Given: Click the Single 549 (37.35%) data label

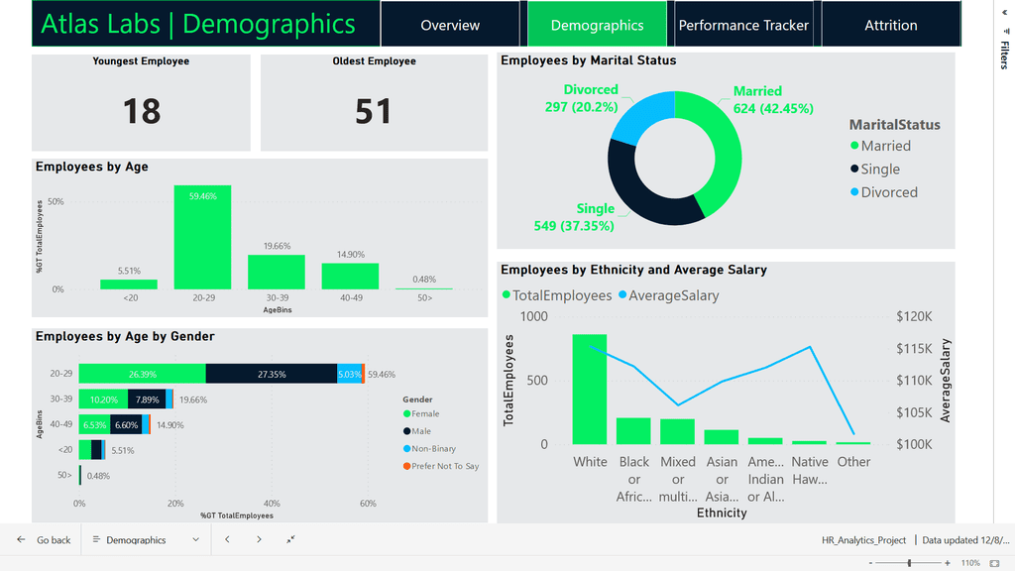Looking at the screenshot, I should [x=574, y=217].
